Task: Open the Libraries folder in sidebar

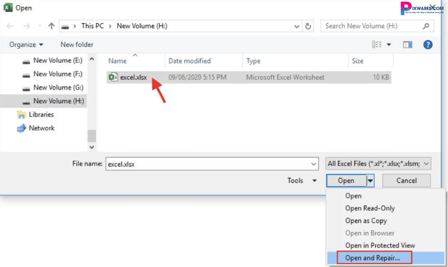Action: (x=41, y=114)
